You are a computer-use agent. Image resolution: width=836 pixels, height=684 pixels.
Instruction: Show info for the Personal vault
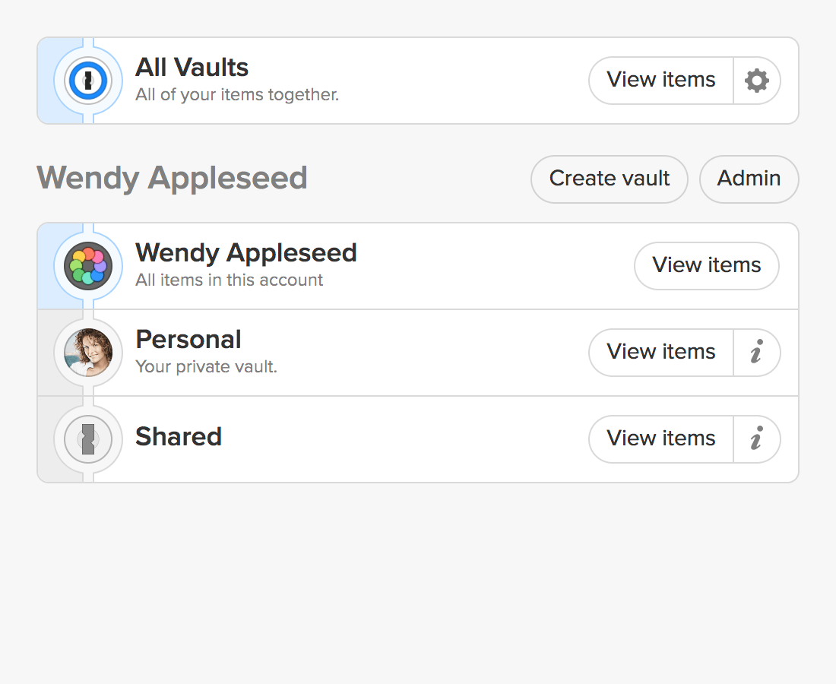[757, 353]
